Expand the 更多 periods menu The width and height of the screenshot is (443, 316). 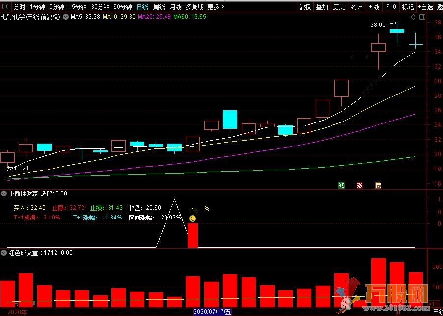click(216, 7)
